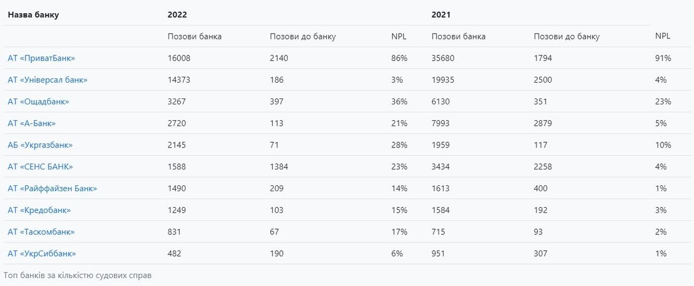Select the АТ «СЕНС БАНК» link
The height and width of the screenshot is (286, 694).
(x=40, y=167)
